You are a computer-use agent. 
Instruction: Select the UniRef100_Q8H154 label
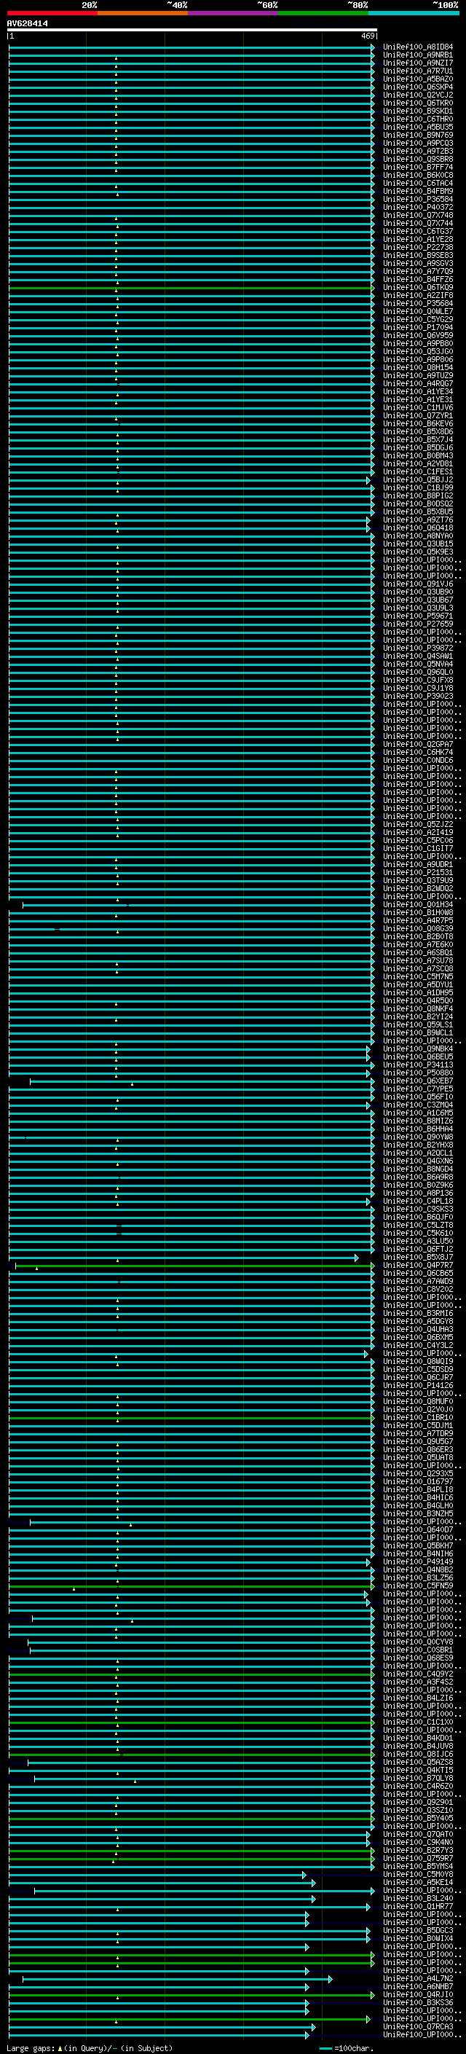(417, 367)
